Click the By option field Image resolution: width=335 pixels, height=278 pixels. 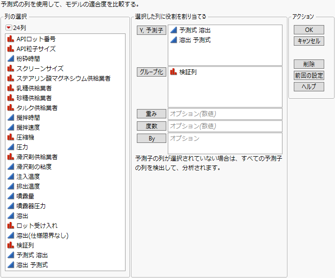click(x=225, y=143)
